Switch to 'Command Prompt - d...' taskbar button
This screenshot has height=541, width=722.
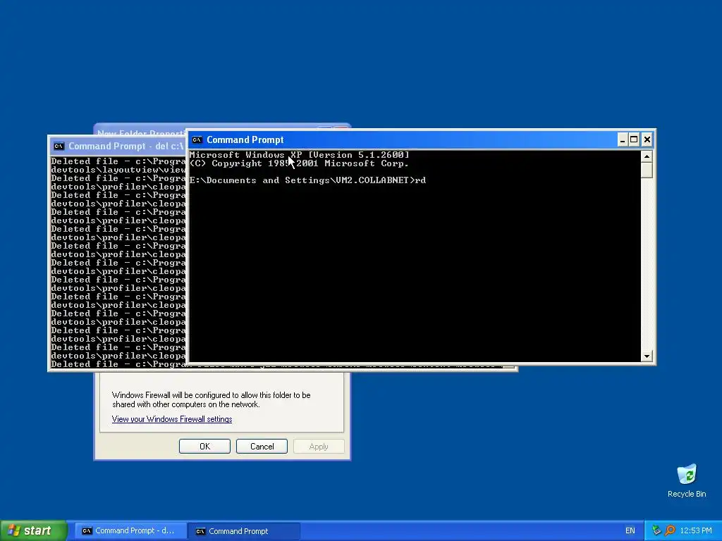point(130,531)
